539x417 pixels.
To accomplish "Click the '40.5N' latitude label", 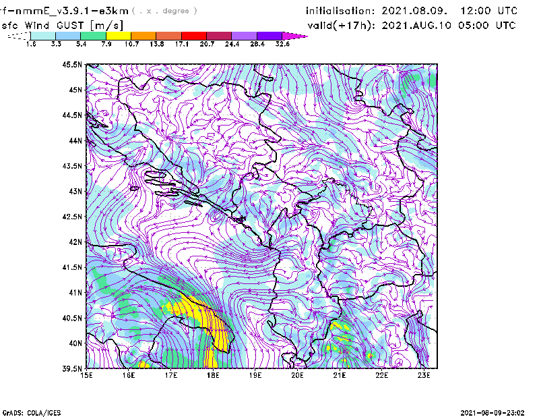I will tap(73, 318).
